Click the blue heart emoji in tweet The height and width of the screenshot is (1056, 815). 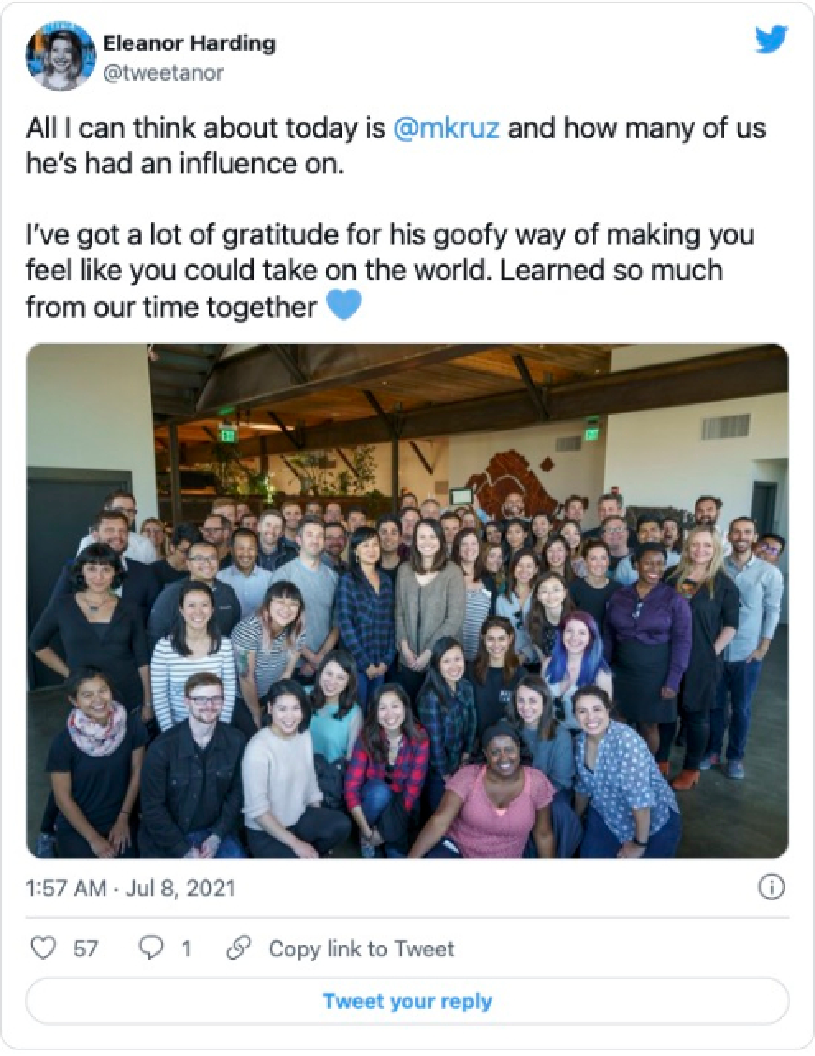point(344,306)
